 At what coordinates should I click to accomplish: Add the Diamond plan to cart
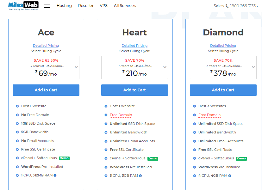point(223,90)
